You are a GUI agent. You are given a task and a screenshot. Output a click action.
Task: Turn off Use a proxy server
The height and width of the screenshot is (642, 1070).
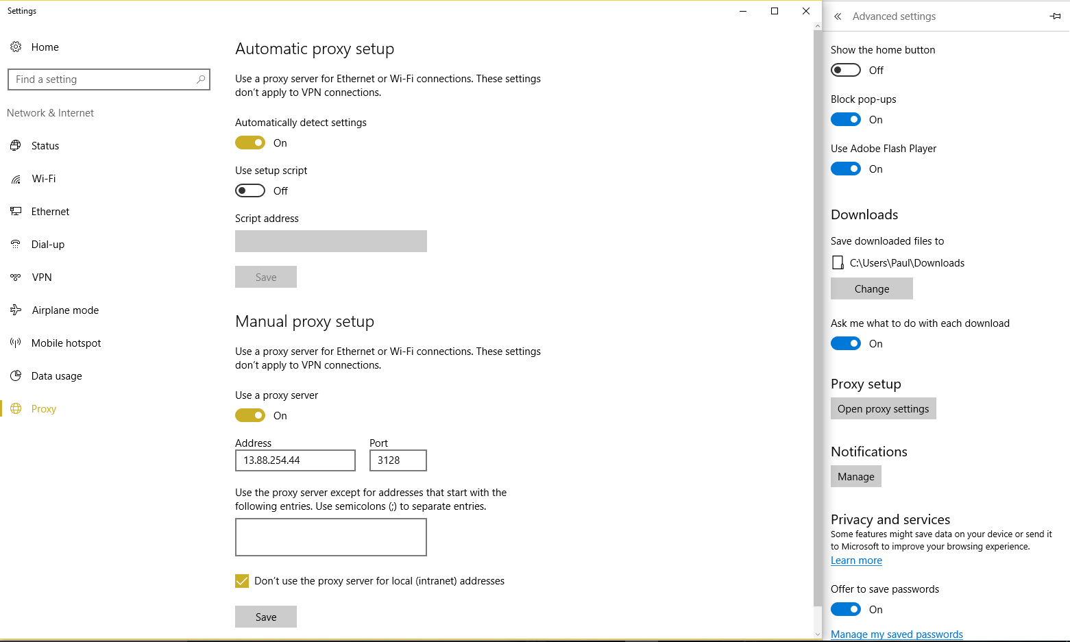pyautogui.click(x=250, y=415)
